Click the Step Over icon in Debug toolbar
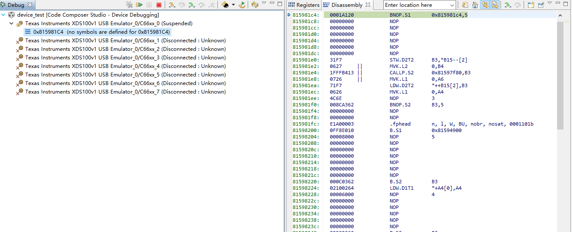Screen dimensions: 572x232 point(182,5)
